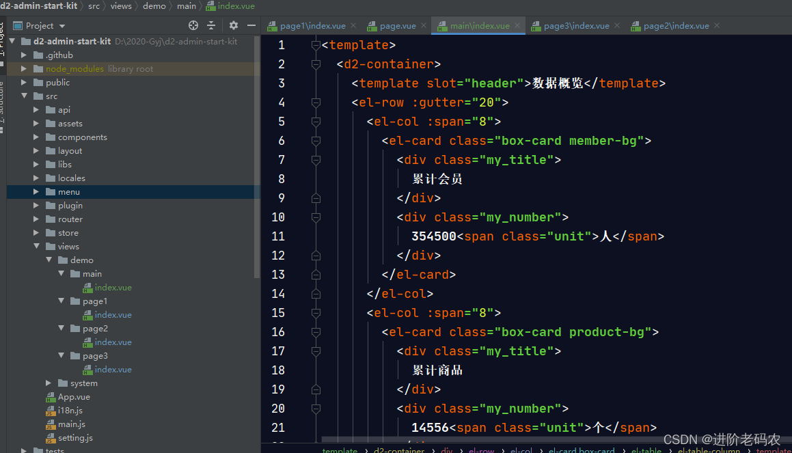Click the locate/scroll-from-source target icon
Viewport: 792px width, 453px height.
pyautogui.click(x=193, y=25)
